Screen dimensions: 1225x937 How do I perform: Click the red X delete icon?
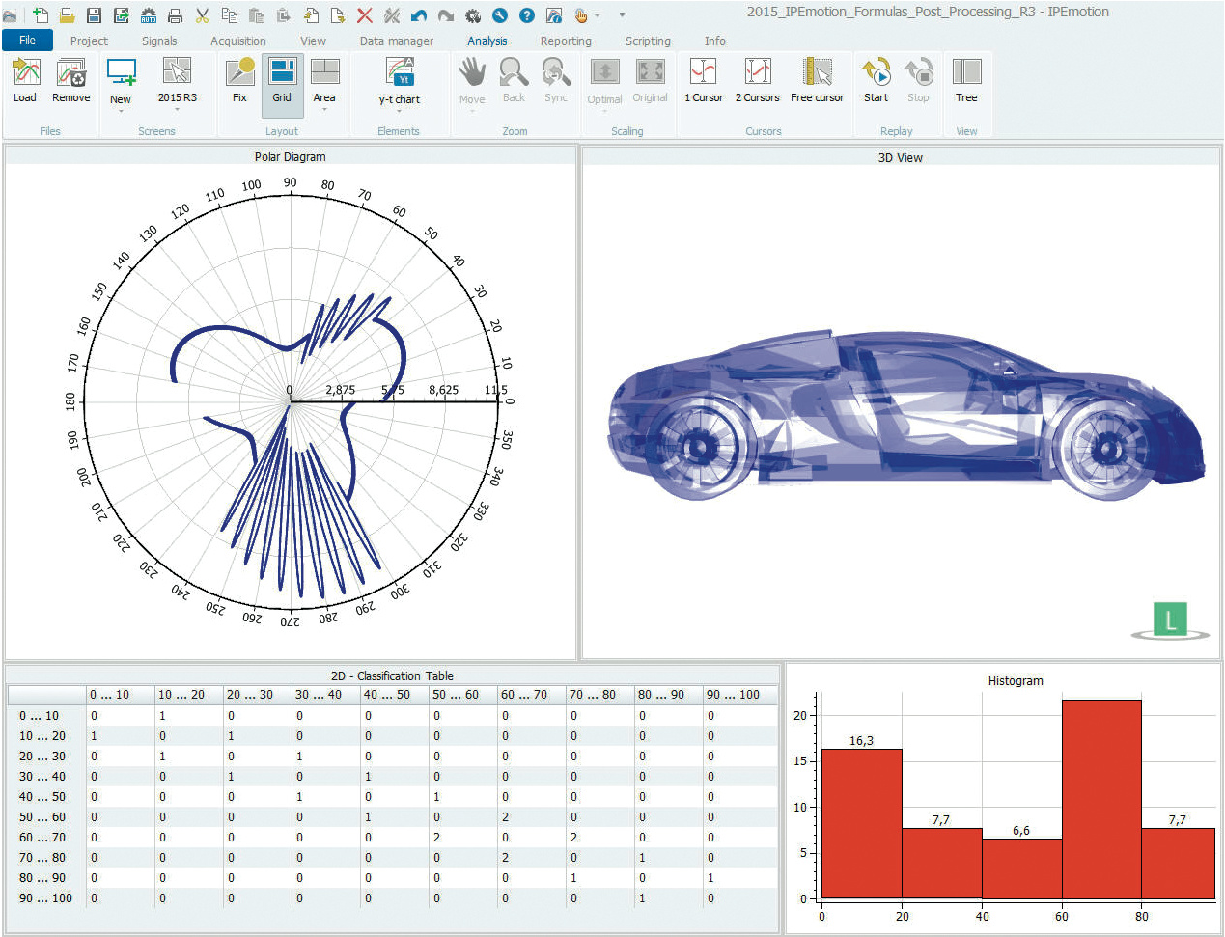pos(365,15)
